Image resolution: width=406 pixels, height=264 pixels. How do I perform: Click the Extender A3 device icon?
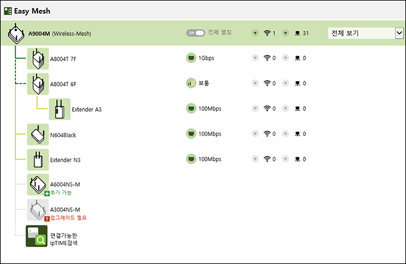[59, 109]
